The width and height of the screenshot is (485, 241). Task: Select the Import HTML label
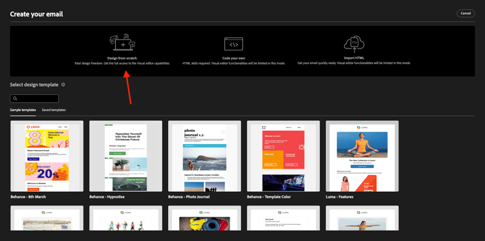pyautogui.click(x=354, y=58)
